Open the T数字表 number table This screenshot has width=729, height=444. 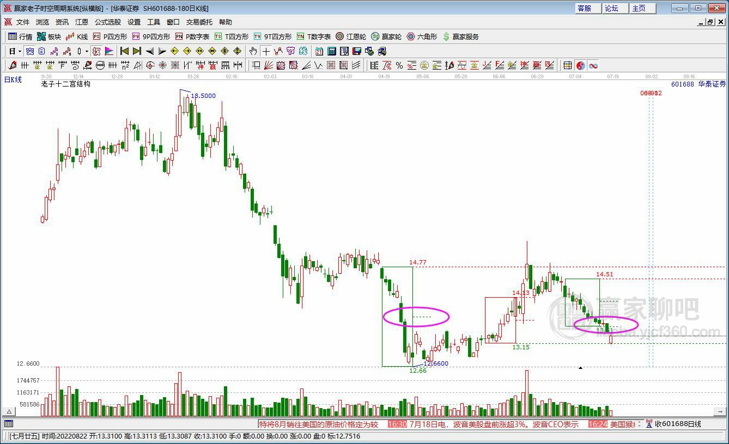[x=314, y=36]
